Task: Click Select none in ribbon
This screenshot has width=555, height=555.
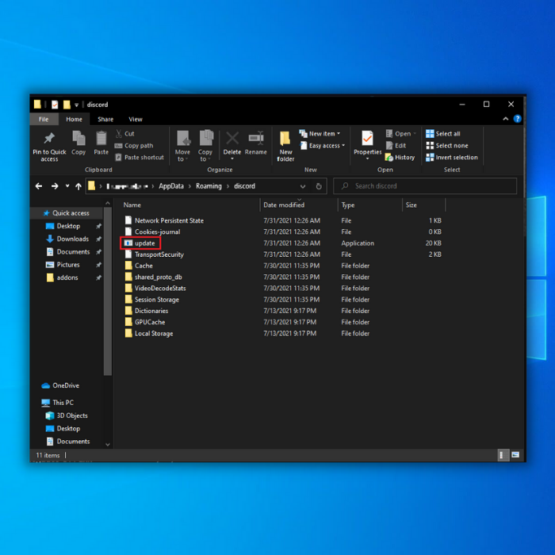Action: [x=446, y=145]
